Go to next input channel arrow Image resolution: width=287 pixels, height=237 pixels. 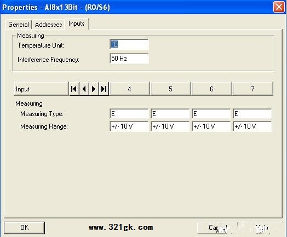[x=94, y=89]
